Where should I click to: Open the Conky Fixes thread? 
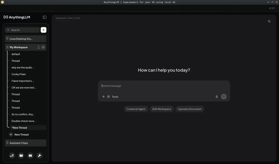tap(19, 74)
